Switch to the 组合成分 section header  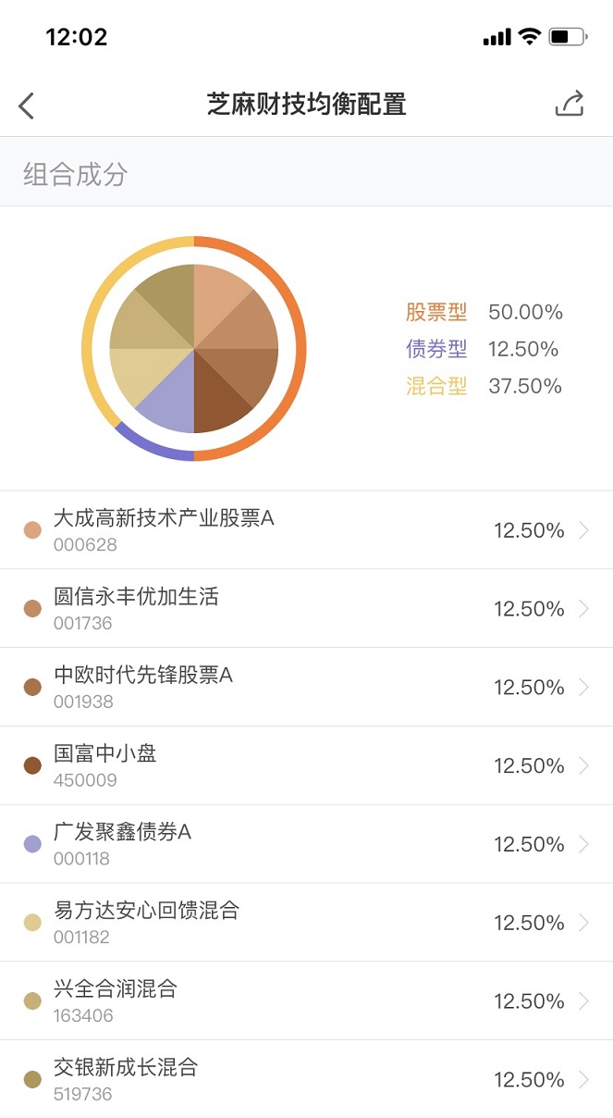click(x=71, y=172)
